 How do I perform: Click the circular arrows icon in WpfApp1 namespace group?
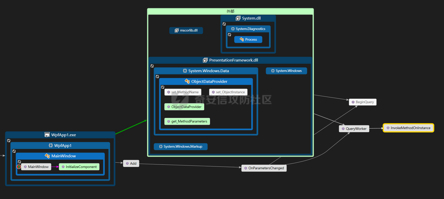tap(14, 151)
